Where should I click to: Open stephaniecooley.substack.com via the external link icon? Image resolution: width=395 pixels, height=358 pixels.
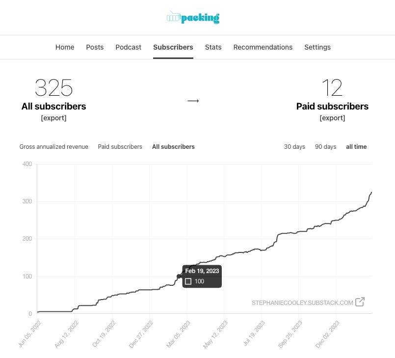[360, 303]
